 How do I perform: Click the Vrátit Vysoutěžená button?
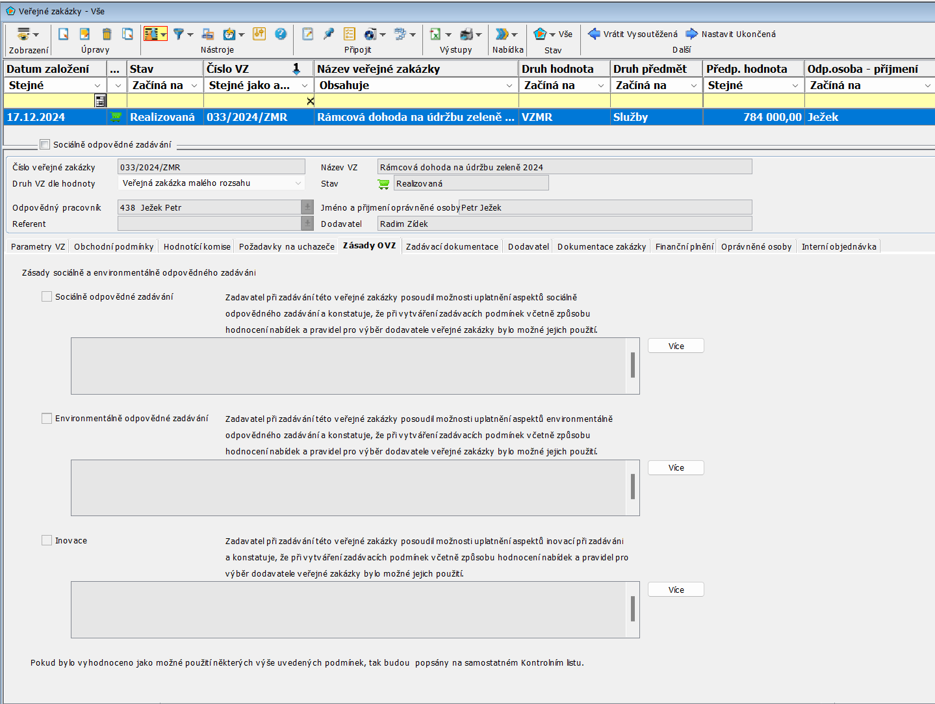(x=633, y=34)
